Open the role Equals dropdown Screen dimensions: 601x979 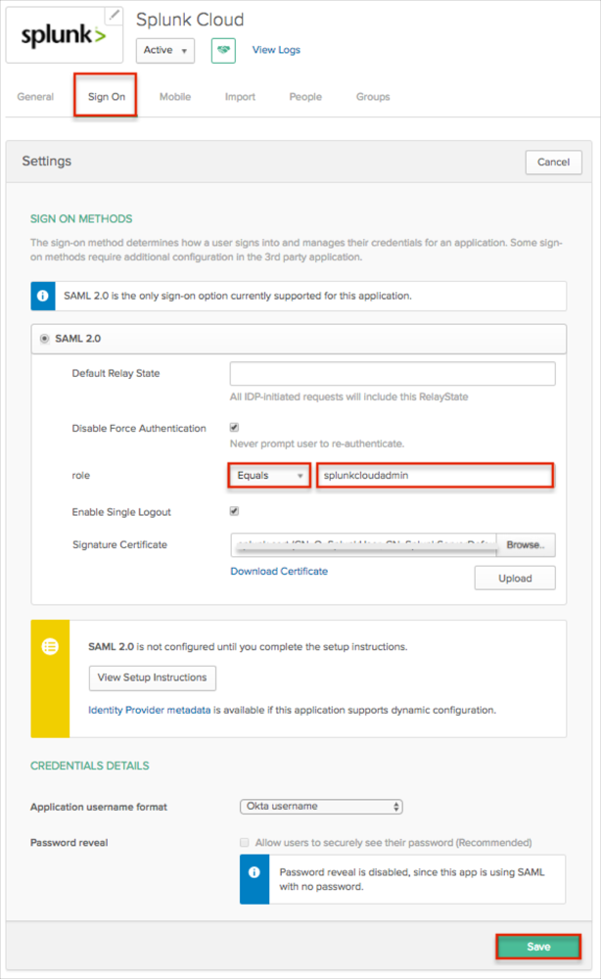point(269,476)
